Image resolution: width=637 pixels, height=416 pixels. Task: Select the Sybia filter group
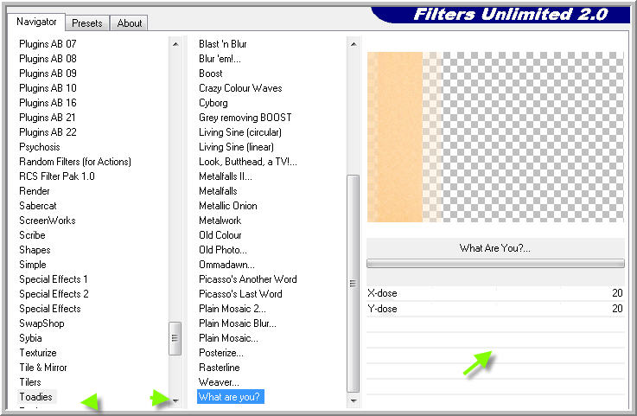pyautogui.click(x=30, y=338)
